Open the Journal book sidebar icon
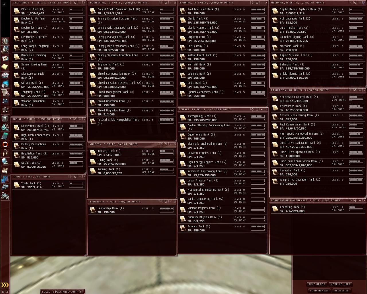The width and height of the screenshot is (367, 294). [5, 170]
